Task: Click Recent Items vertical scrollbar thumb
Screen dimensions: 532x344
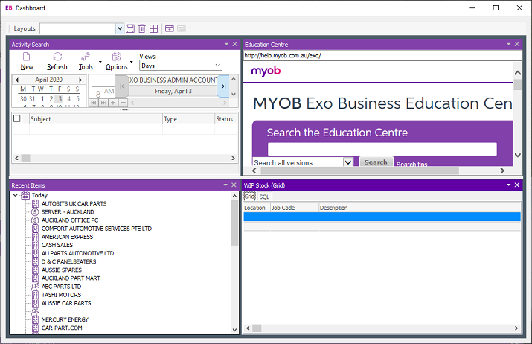Action: [x=234, y=223]
